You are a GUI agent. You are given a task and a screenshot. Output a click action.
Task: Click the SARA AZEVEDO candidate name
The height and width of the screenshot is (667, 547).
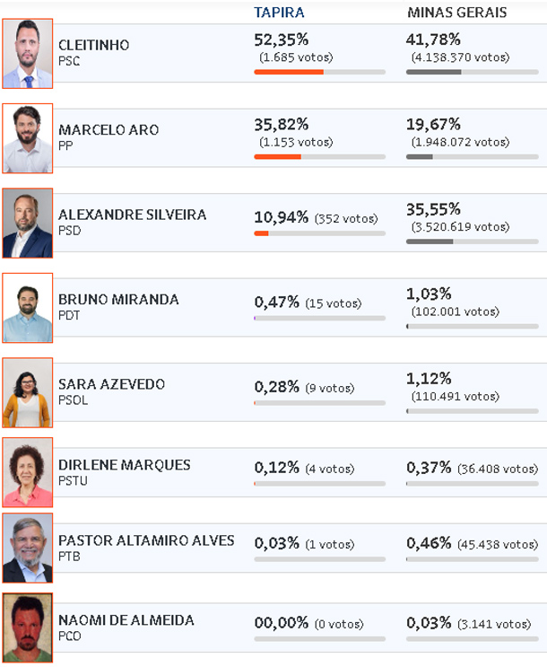click(x=111, y=384)
